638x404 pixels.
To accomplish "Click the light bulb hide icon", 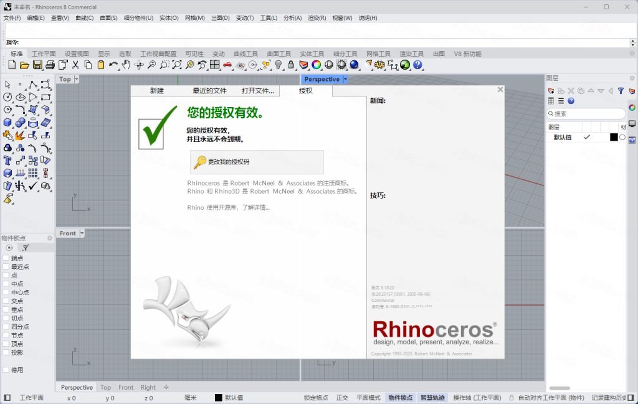I will click(279, 65).
